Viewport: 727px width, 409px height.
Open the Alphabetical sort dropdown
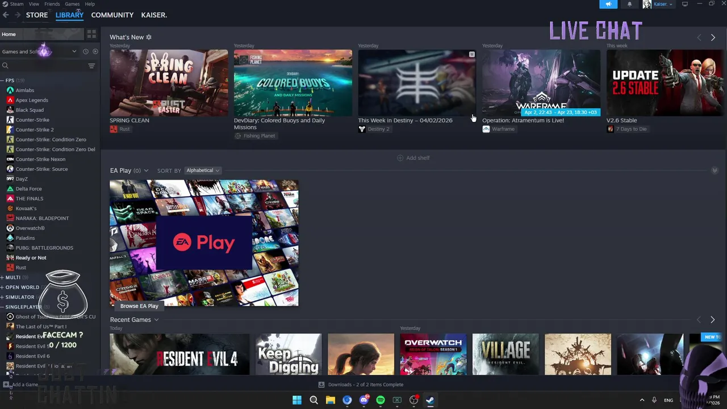203,170
